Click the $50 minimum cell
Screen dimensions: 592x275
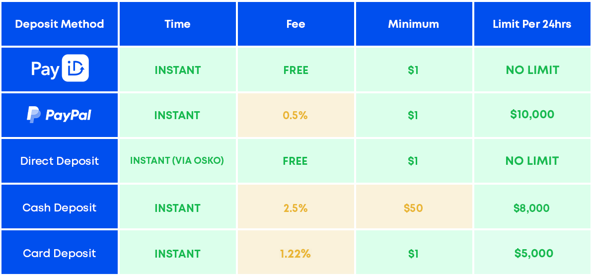413,207
